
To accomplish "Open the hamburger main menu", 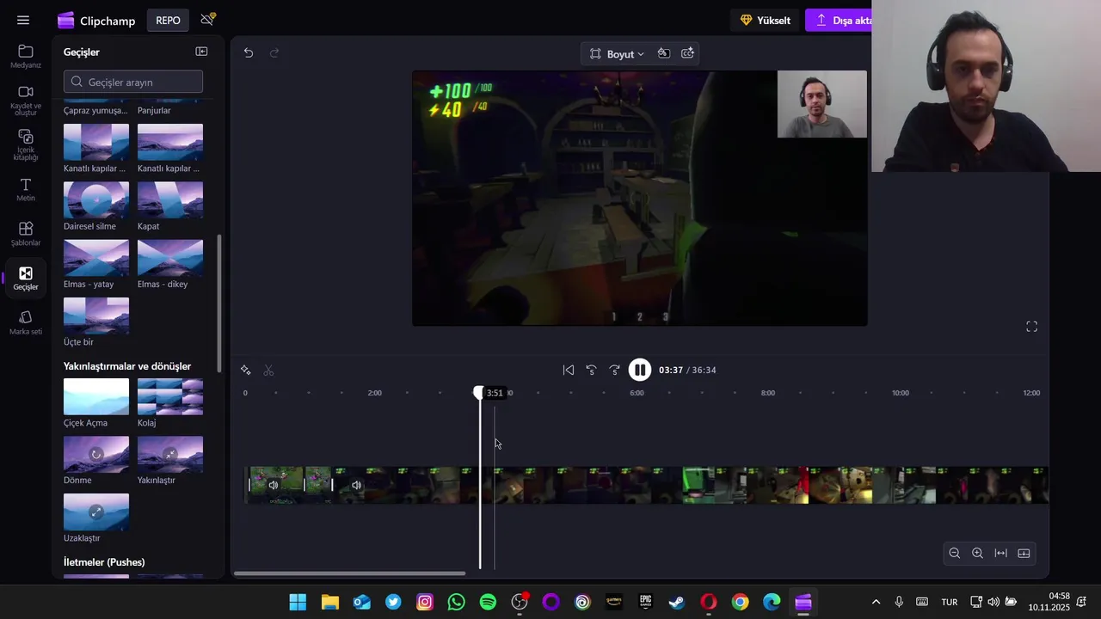I will pos(23,20).
